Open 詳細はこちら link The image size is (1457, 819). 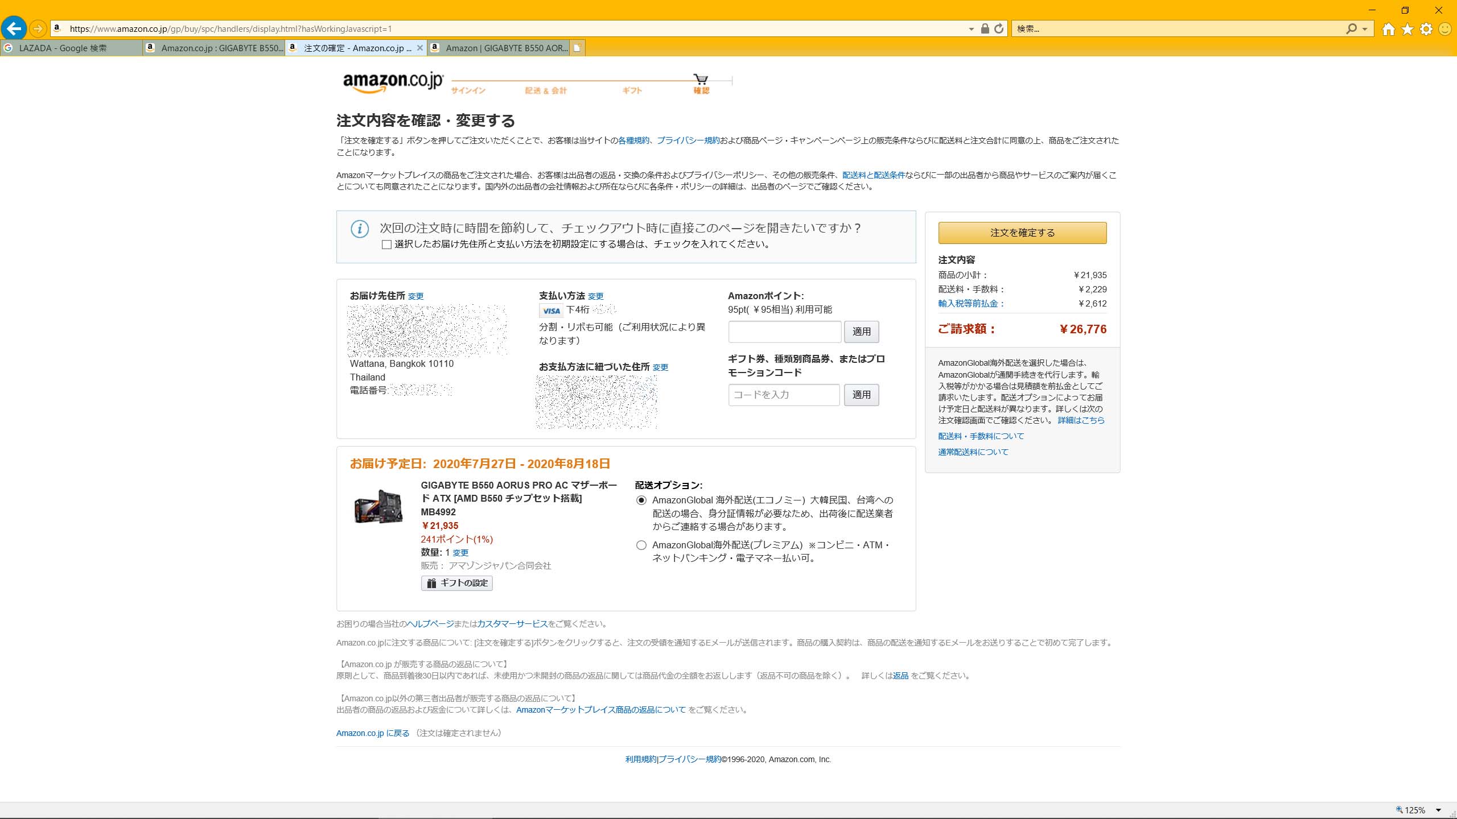pos(1081,420)
